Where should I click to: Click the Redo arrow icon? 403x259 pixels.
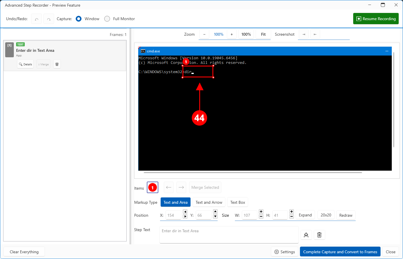tap(49, 19)
